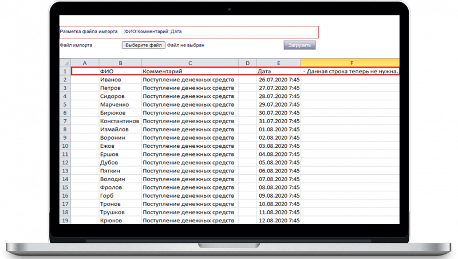Select row 19 header

click(65, 221)
